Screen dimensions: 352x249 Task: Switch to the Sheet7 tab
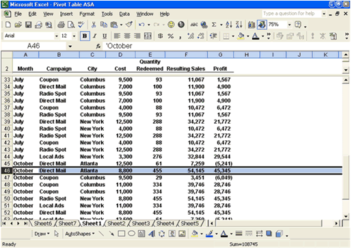click(x=67, y=224)
